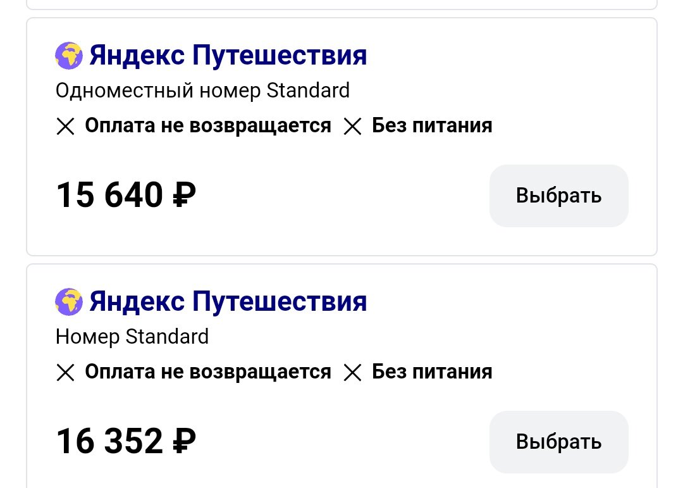
Task: Click the price 16 352 ₽
Action: [125, 441]
